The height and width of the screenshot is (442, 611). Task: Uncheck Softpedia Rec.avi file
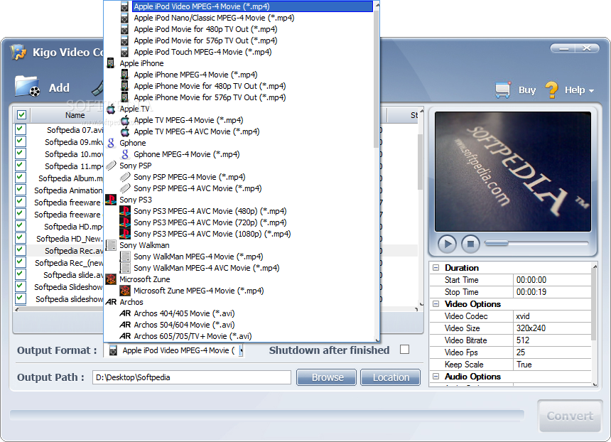pyautogui.click(x=21, y=250)
